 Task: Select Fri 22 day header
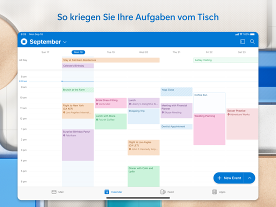pos(209,52)
